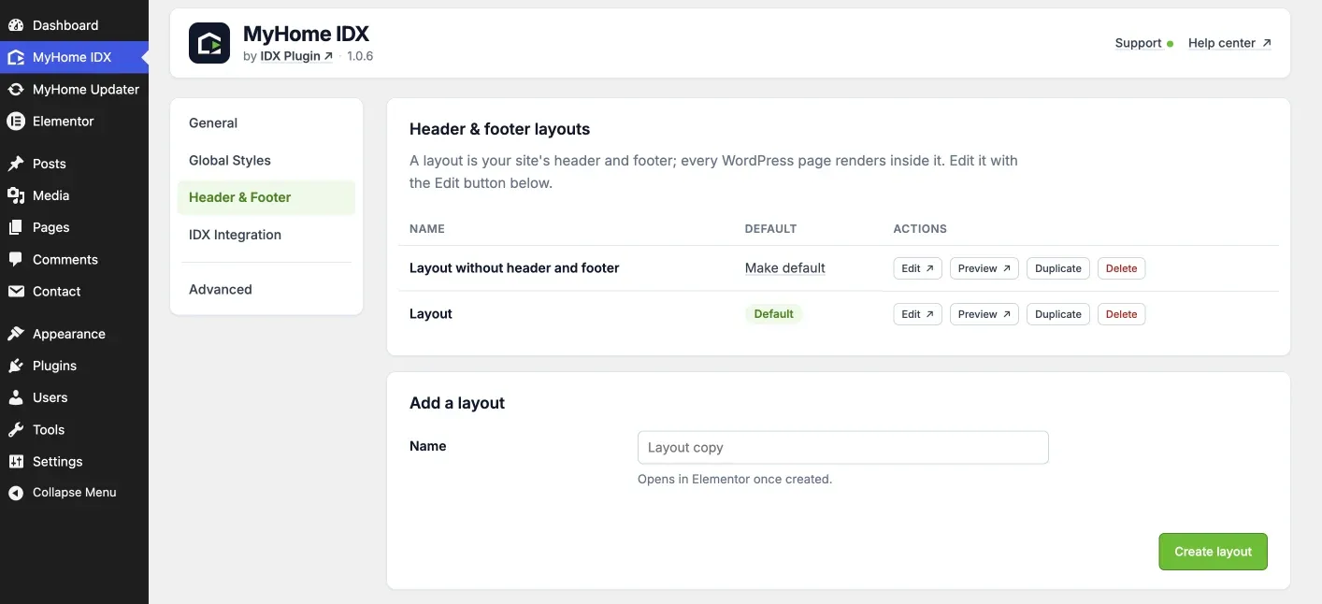Make 'Layout without header and footer' default
Viewport: 1322px width, 604px height.
785,268
